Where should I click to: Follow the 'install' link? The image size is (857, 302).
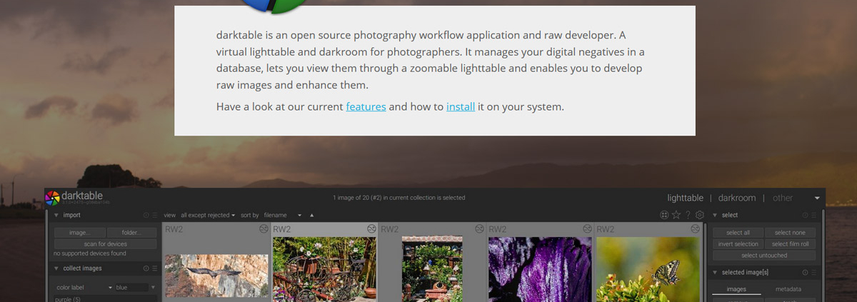(x=461, y=107)
